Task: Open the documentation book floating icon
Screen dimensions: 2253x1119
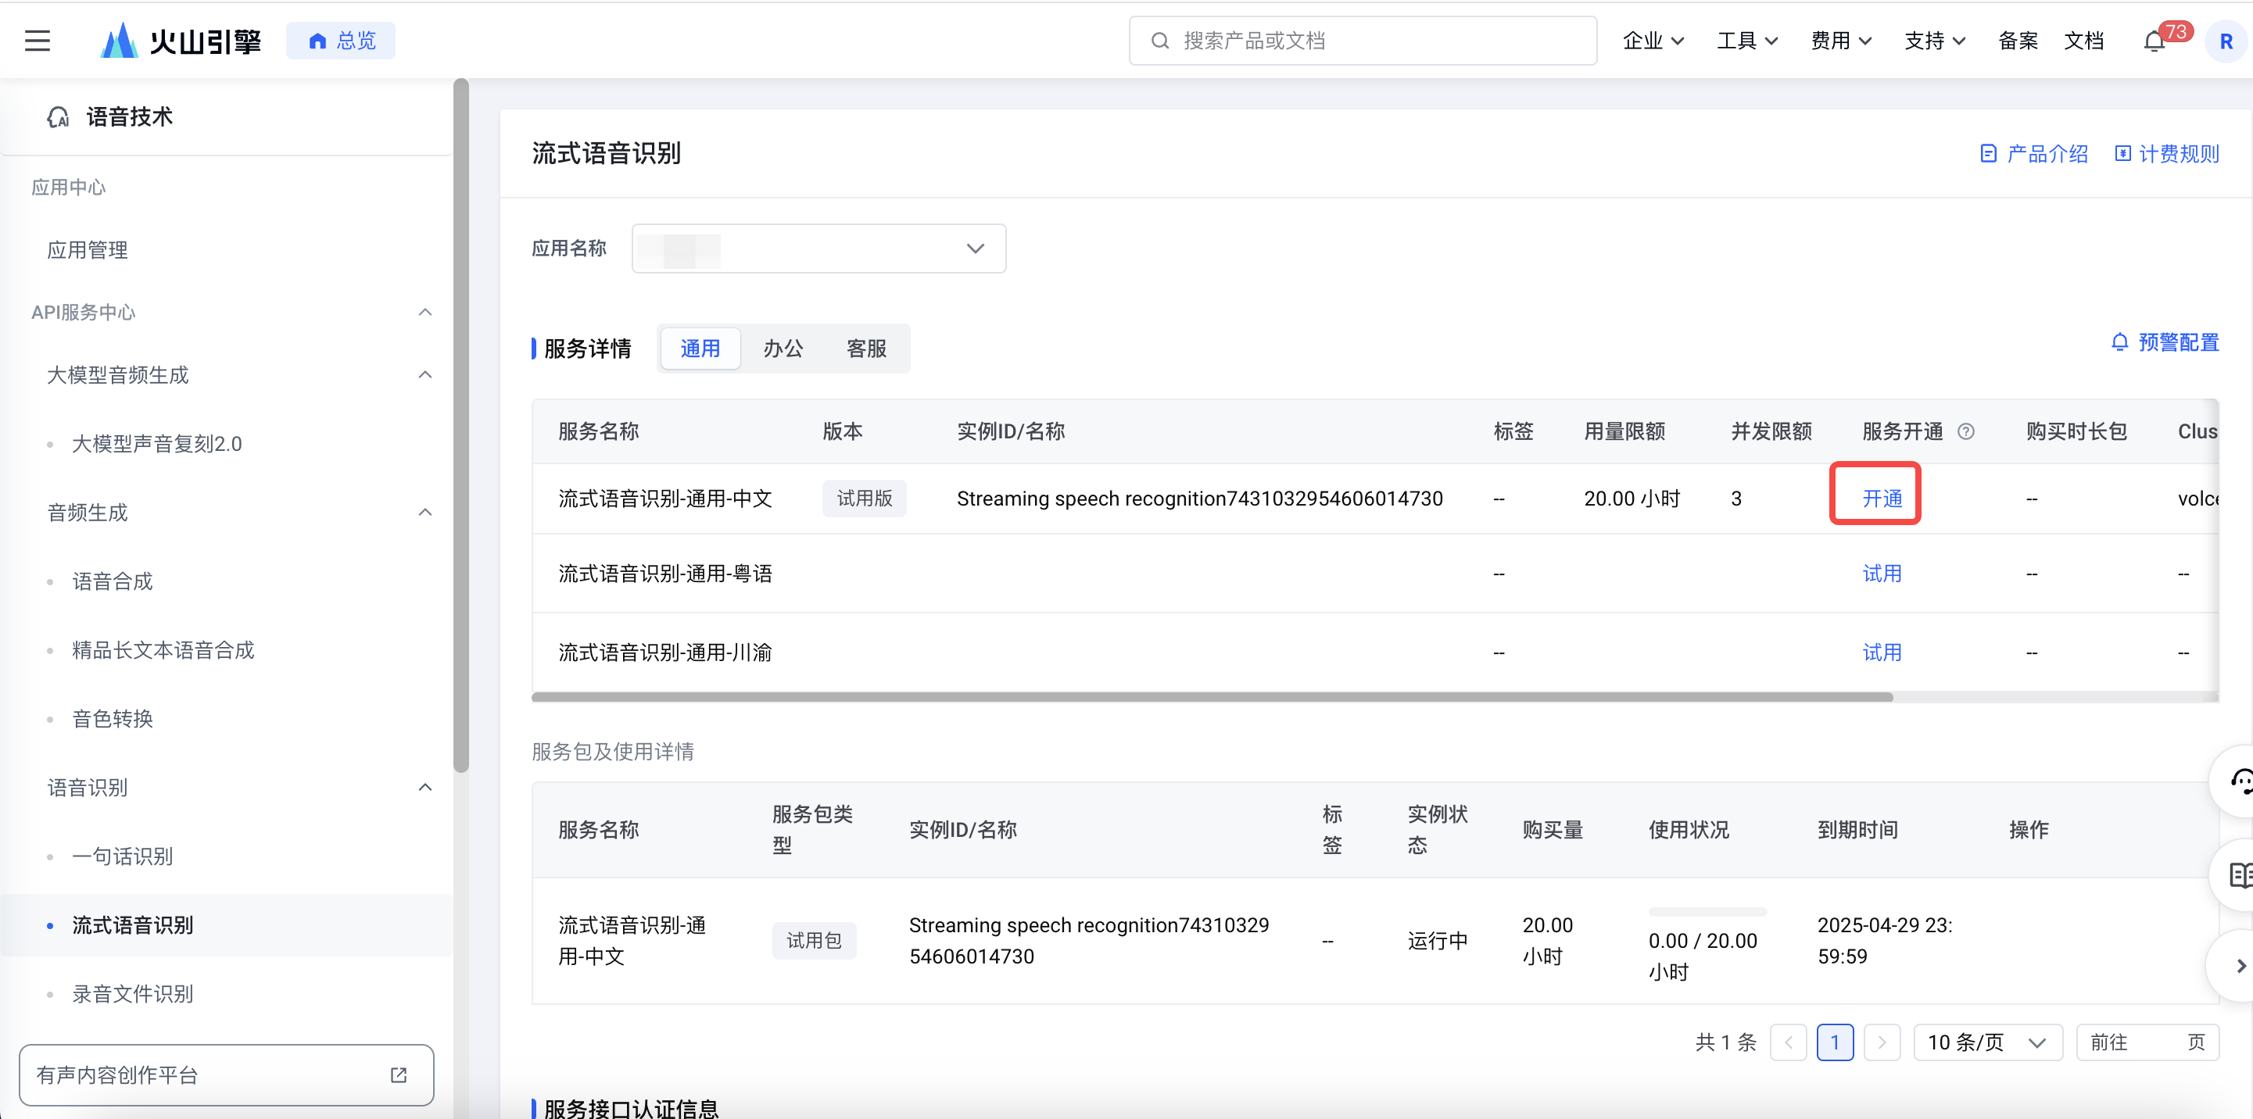Action: (x=2239, y=874)
